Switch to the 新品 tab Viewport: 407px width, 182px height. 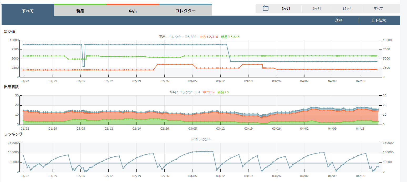click(x=80, y=11)
